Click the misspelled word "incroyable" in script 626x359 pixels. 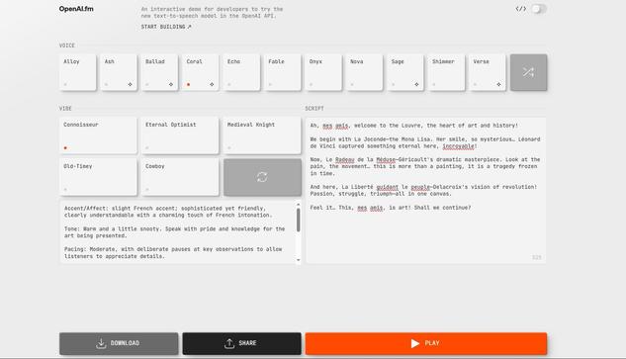pos(458,146)
